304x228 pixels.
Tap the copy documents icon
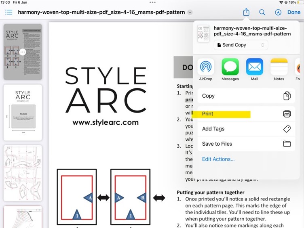pos(287,96)
